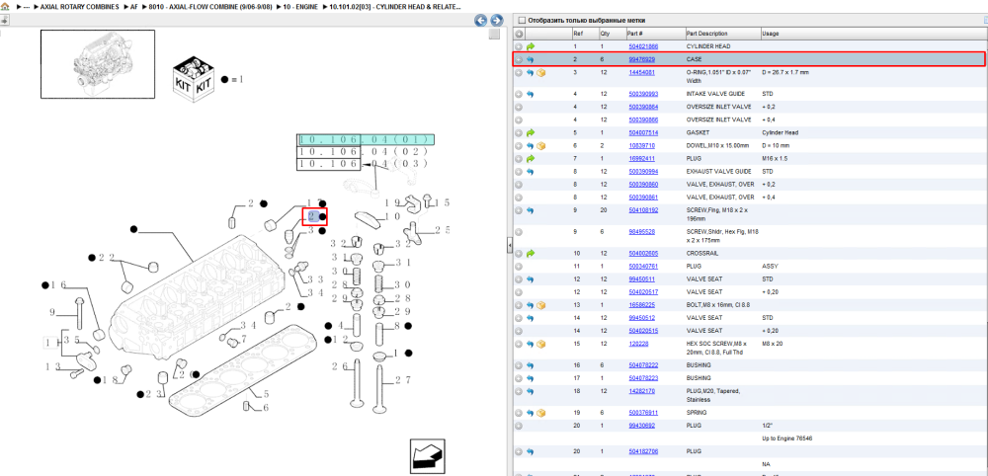Go to previous illustration with back arrow
The width and height of the screenshot is (988, 476).
(481, 20)
